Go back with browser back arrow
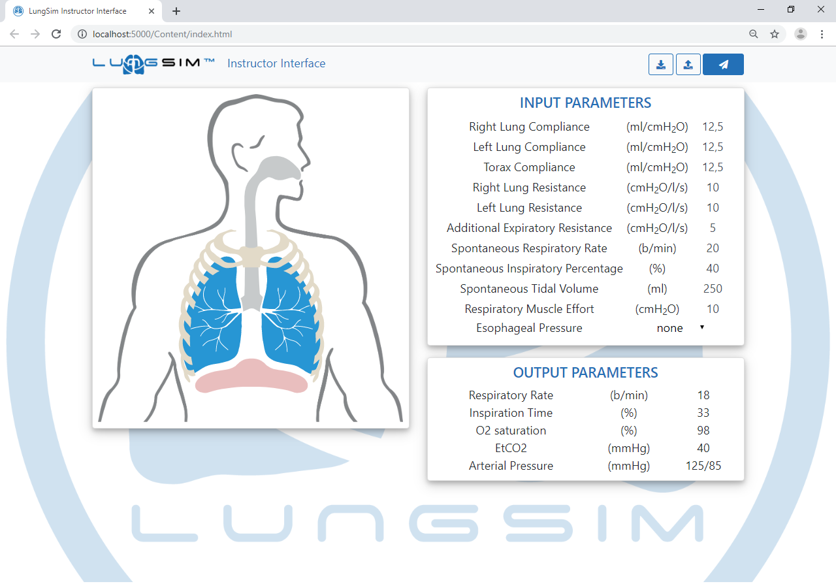 [x=14, y=34]
